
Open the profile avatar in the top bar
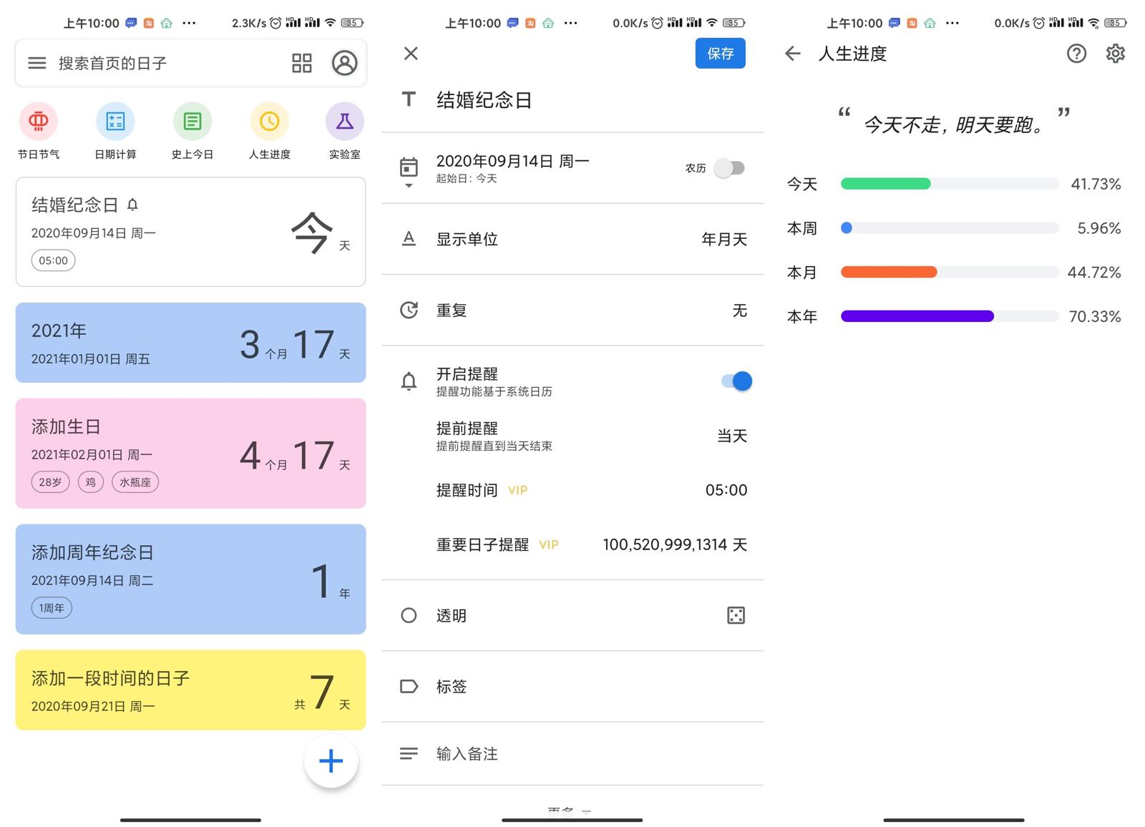pos(345,63)
